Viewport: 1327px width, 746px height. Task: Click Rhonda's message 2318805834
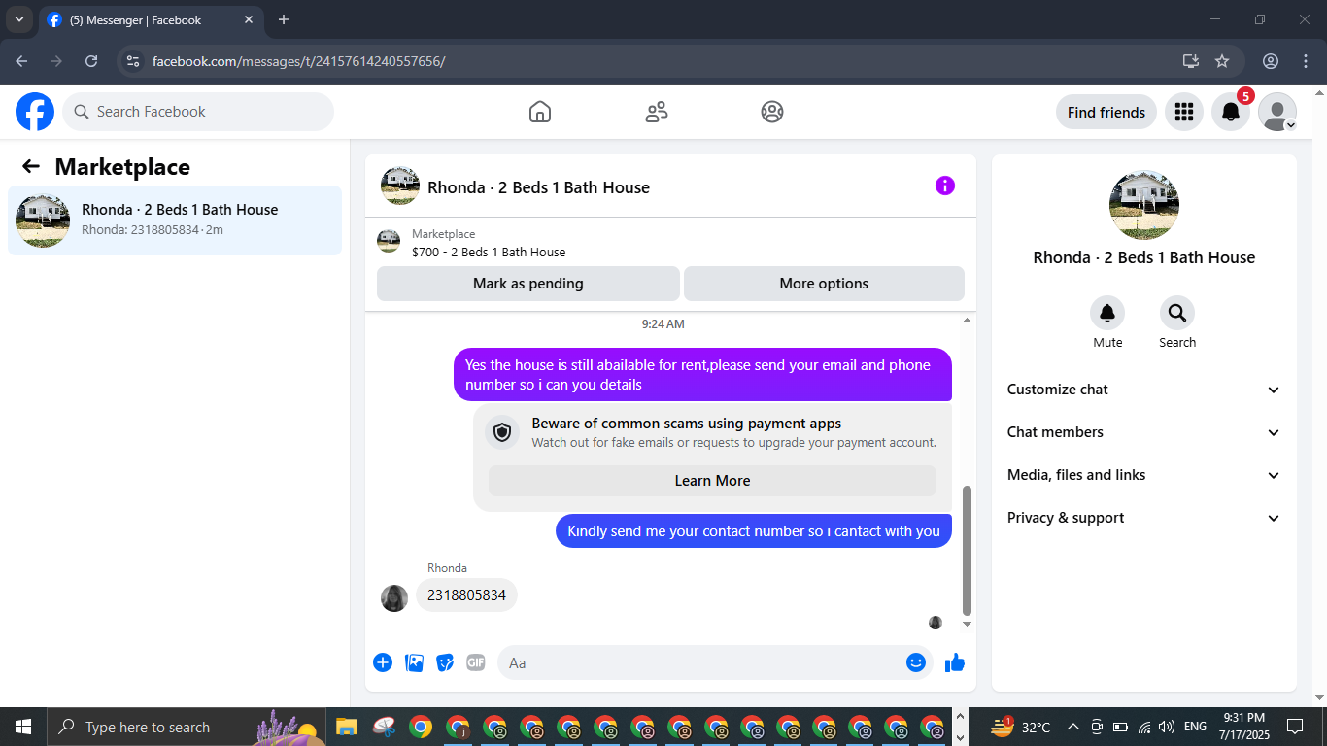(x=466, y=595)
